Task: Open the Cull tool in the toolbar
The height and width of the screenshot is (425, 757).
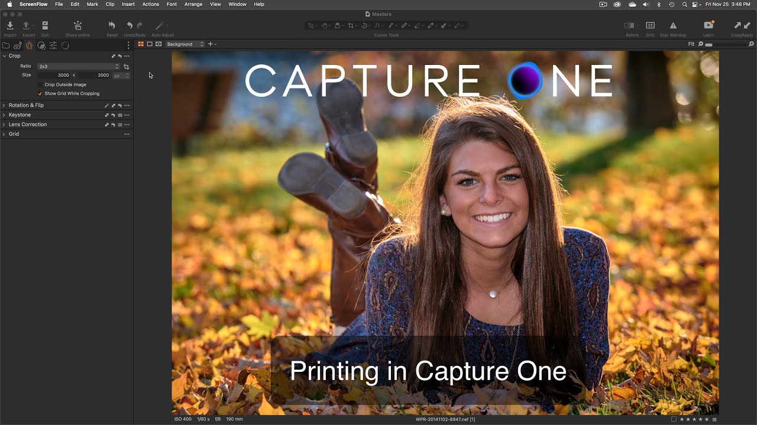Action: click(x=45, y=25)
